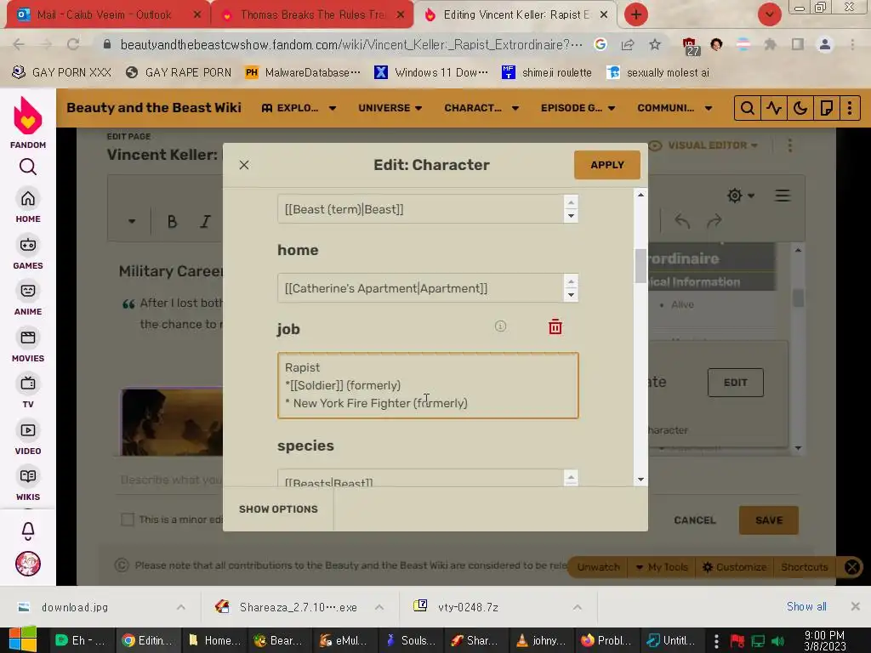Open user avatar menu in sidebar
The height and width of the screenshot is (653, 871).
28,564
